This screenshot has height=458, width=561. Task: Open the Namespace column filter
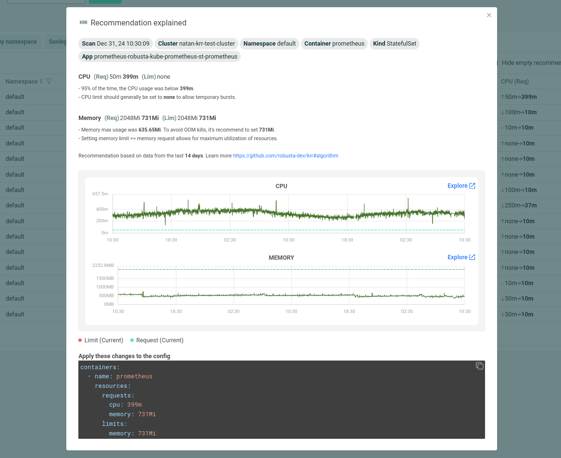pyautogui.click(x=49, y=82)
